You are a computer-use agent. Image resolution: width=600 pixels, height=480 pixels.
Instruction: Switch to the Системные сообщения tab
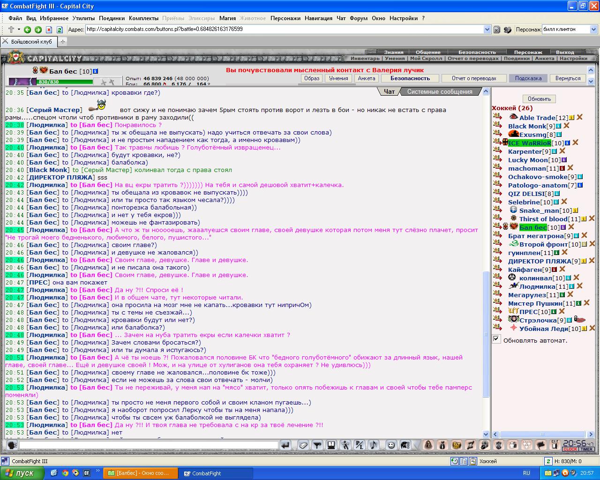coord(440,92)
